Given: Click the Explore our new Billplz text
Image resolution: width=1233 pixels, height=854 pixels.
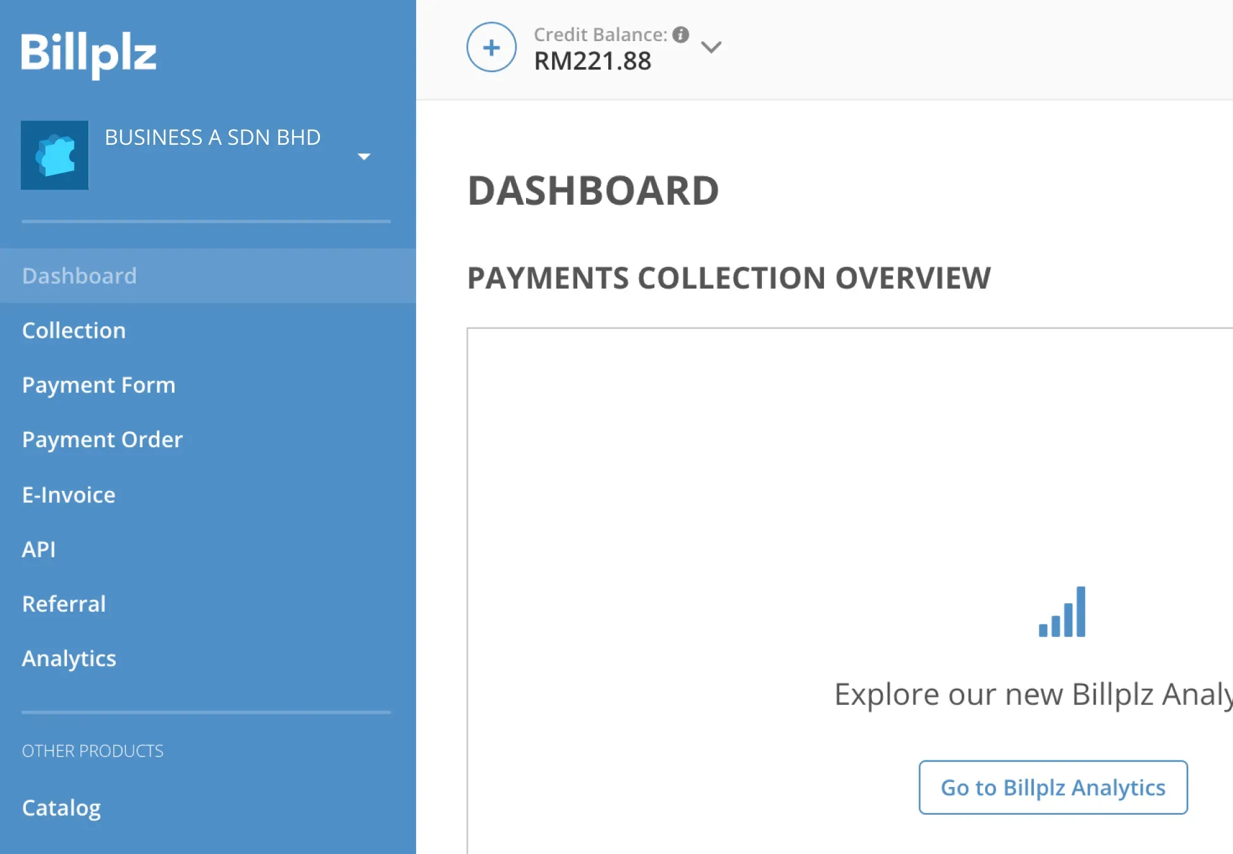Looking at the screenshot, I should pos(1033,695).
